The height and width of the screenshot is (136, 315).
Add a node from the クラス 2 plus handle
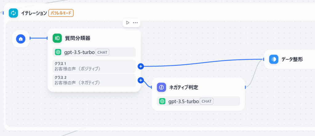pos(141,80)
